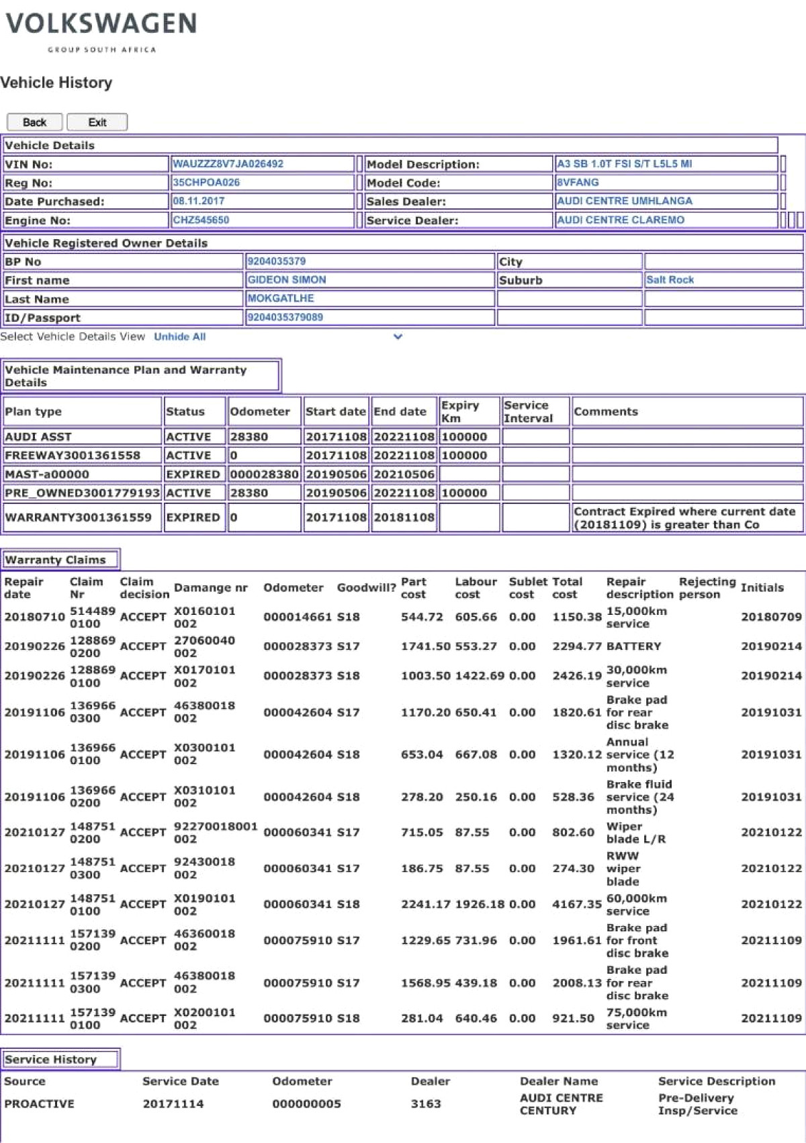Click the Model Description field A3 SB 1.0T
Viewport: 806px width, 1143px height.
click(666, 164)
